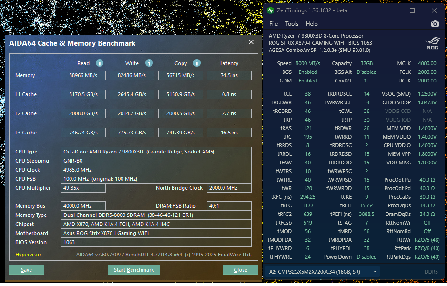This screenshot has height=286, width=447.
Task: Click Cmd2T value 1T
Action: click(x=366, y=81)
